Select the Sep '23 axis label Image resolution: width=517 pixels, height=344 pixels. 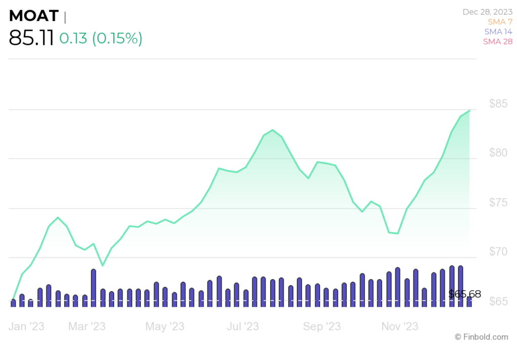[322, 326]
